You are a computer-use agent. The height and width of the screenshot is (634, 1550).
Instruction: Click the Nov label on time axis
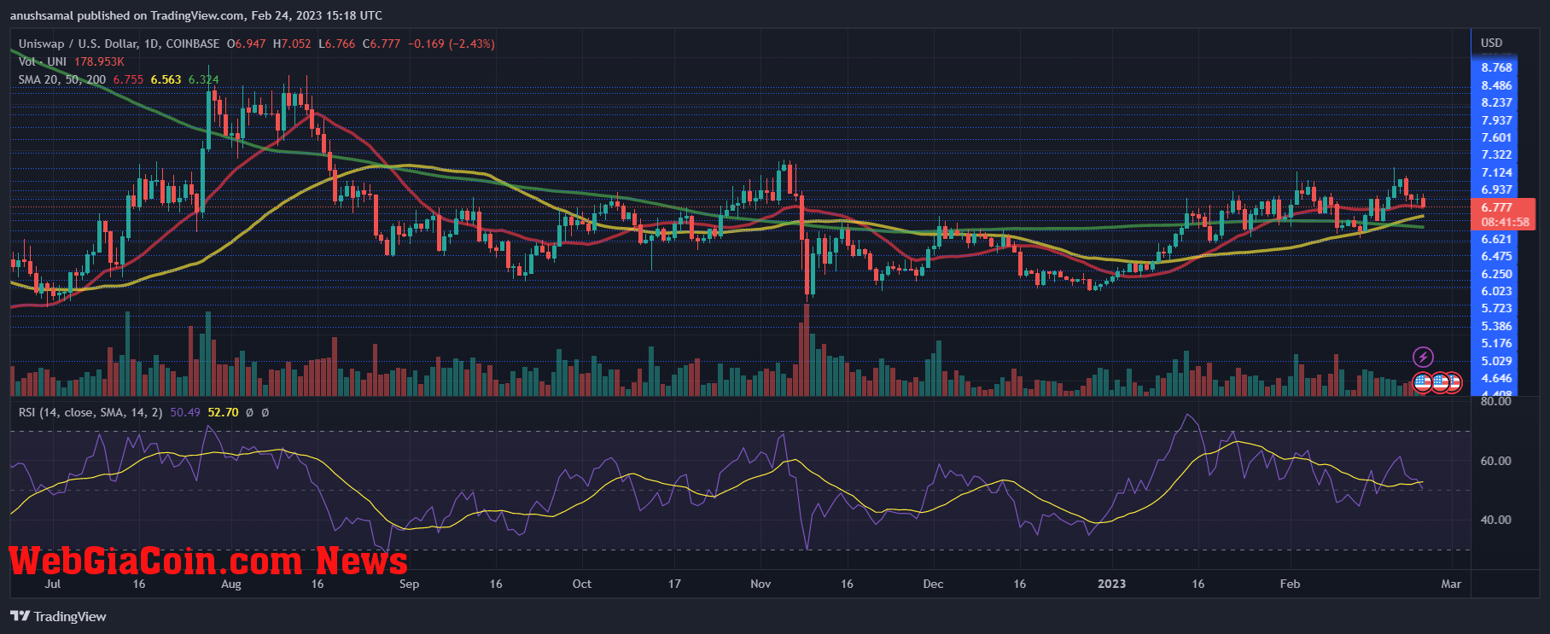coord(760,584)
